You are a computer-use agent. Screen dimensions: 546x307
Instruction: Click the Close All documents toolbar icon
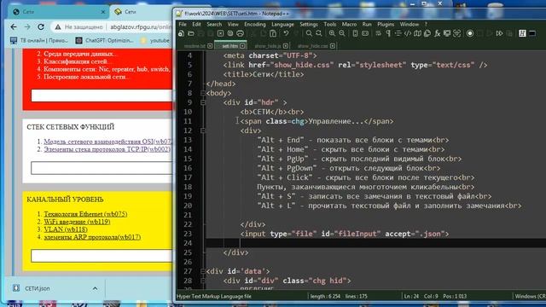(x=230, y=33)
